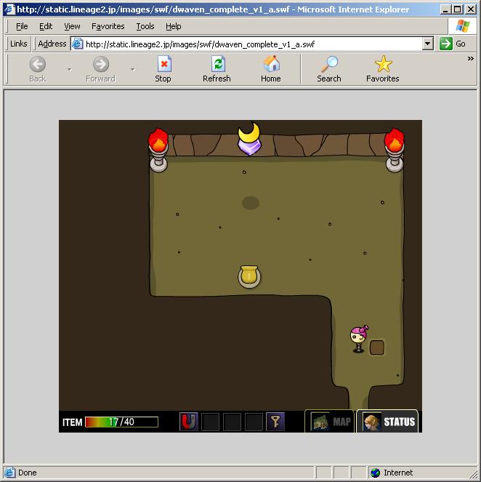Expand the address bar dropdown
The width and height of the screenshot is (481, 482).
pos(427,44)
